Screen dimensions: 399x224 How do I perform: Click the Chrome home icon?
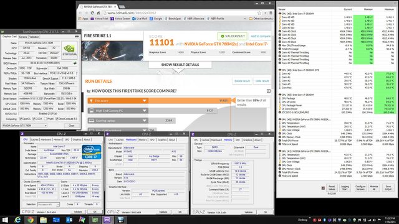99,13
